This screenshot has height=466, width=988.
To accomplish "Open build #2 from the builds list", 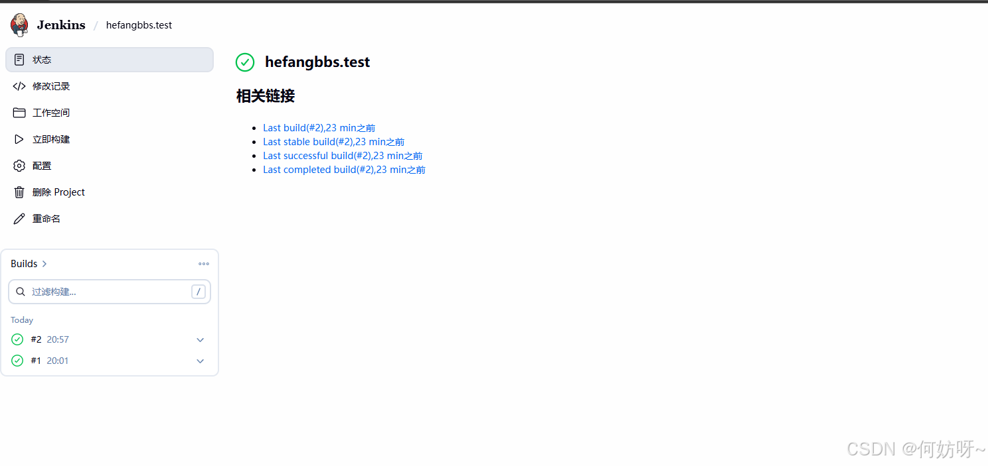I will (36, 339).
